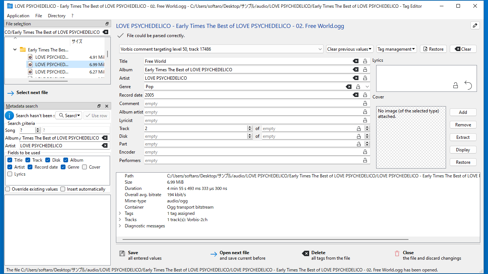This screenshot has width=488, height=274.
Task: Open the File menu
Action: [x=39, y=16]
